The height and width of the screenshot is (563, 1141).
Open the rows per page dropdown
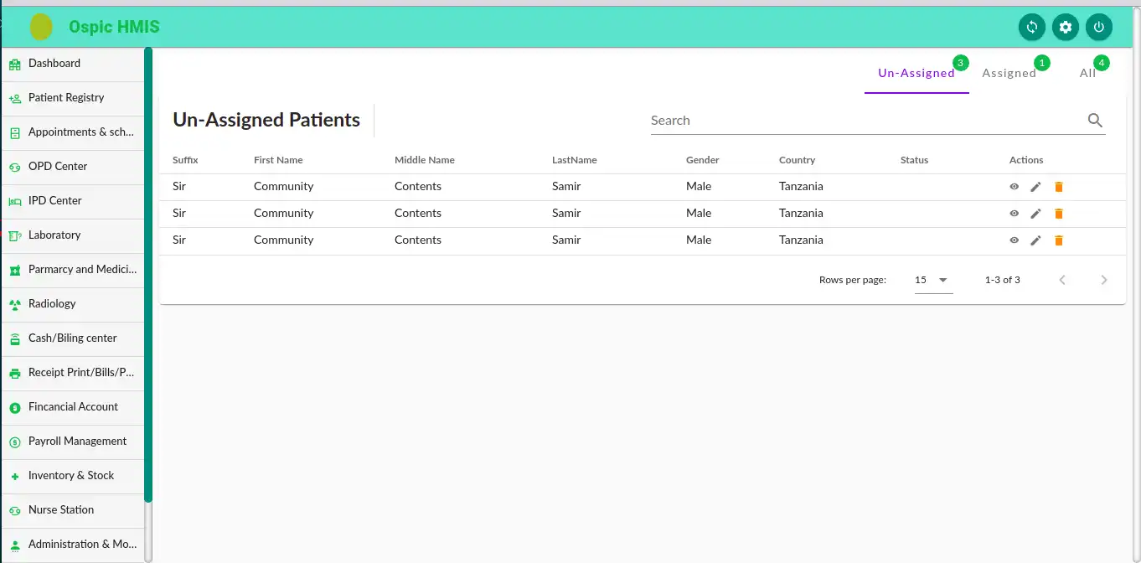point(933,280)
